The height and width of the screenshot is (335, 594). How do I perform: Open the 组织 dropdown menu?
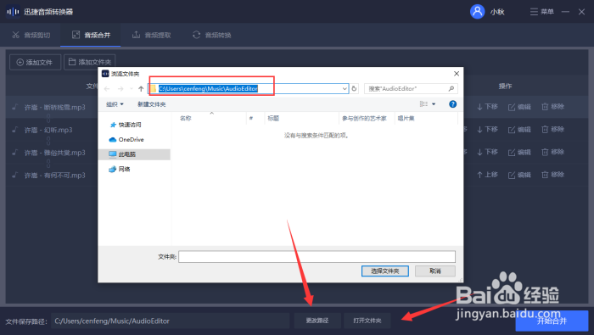[x=115, y=104]
